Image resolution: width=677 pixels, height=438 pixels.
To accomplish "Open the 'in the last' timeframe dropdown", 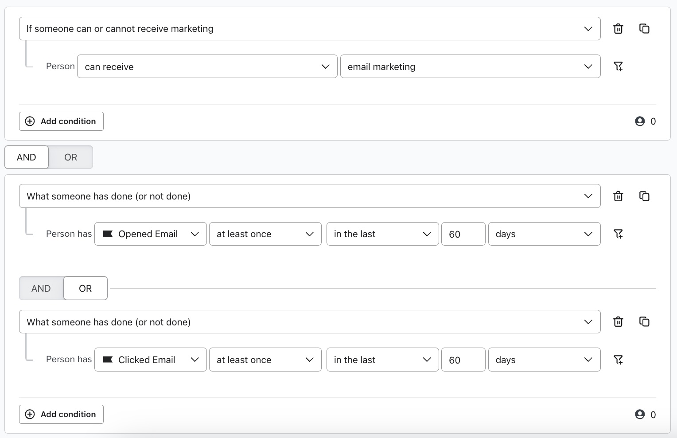I will point(382,234).
